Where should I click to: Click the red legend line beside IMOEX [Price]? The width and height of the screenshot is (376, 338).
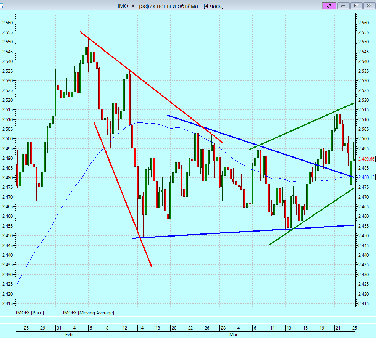[9, 313]
